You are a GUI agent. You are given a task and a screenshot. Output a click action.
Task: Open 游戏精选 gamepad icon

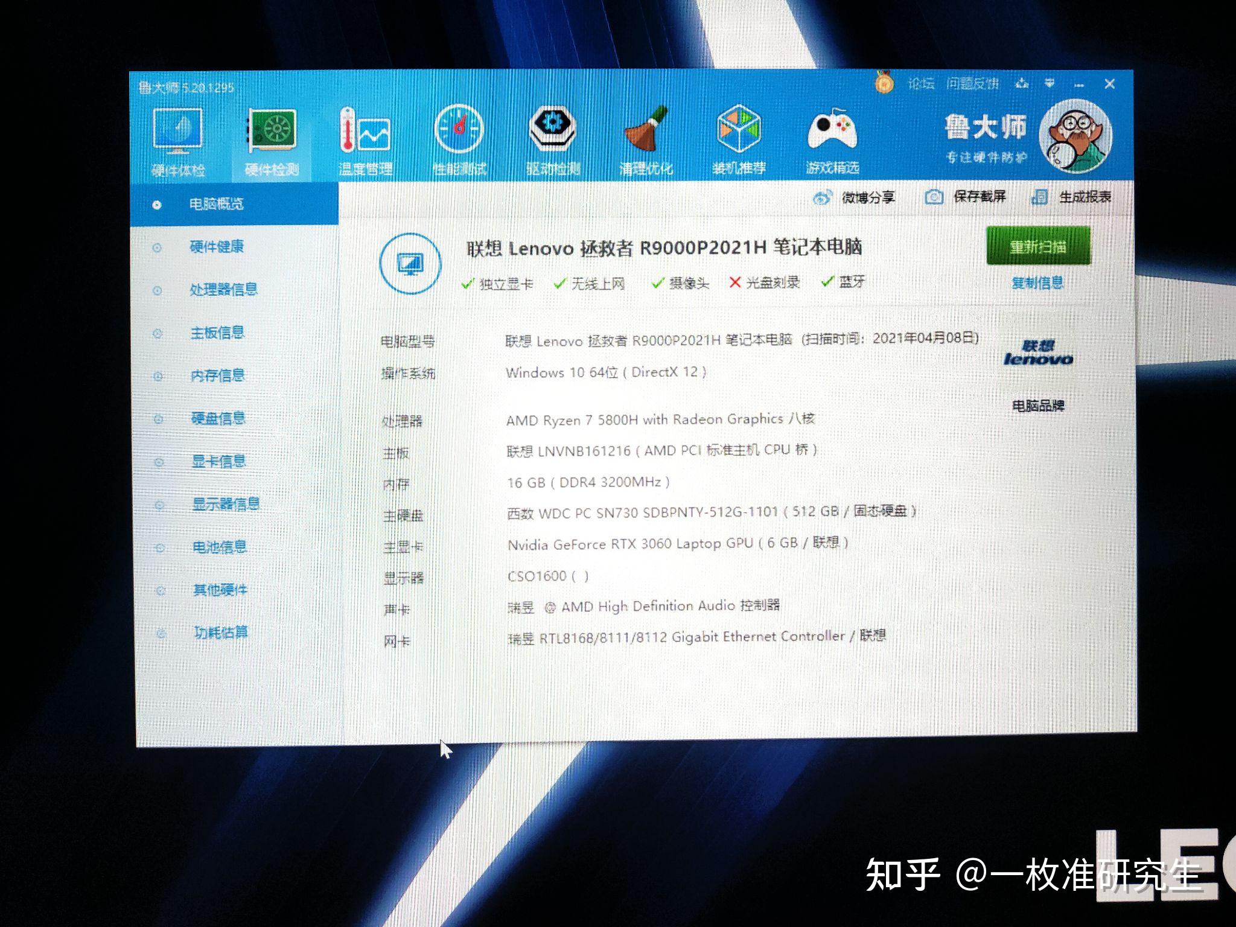point(832,141)
